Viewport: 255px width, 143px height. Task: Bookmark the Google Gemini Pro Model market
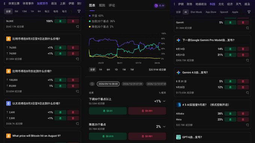[247, 60]
